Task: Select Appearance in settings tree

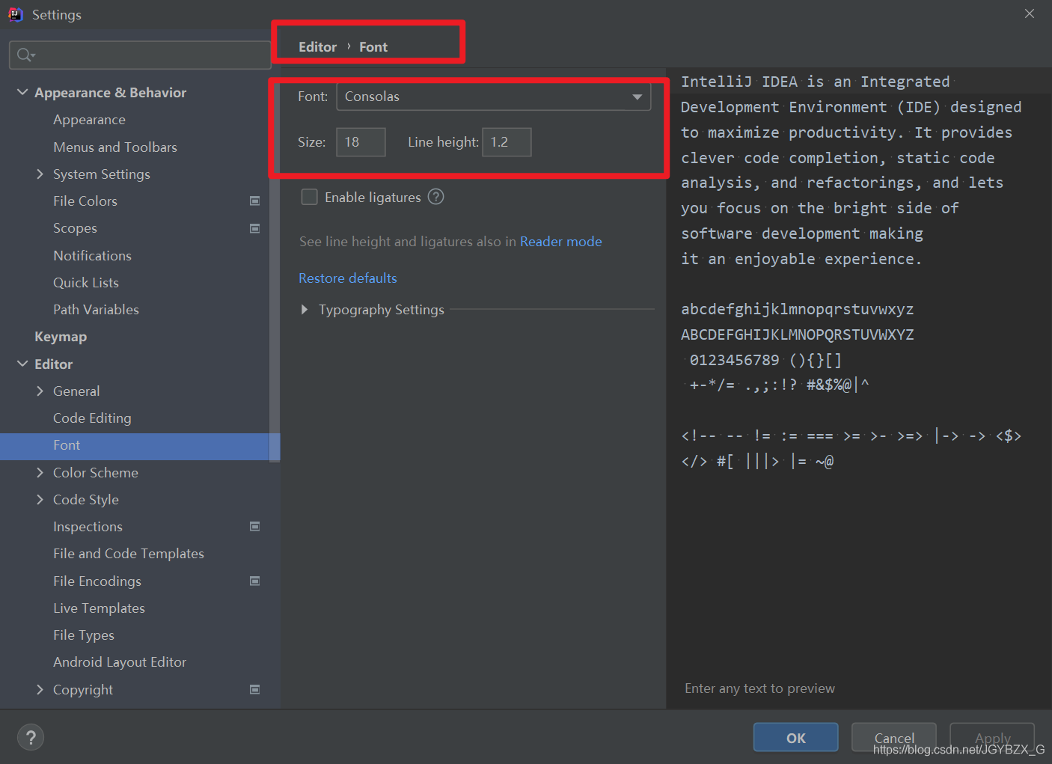Action: (89, 120)
